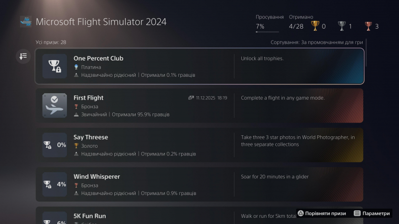Click the Microsoft Flight Simulator game icon
This screenshot has height=224, width=399.
(26, 22)
